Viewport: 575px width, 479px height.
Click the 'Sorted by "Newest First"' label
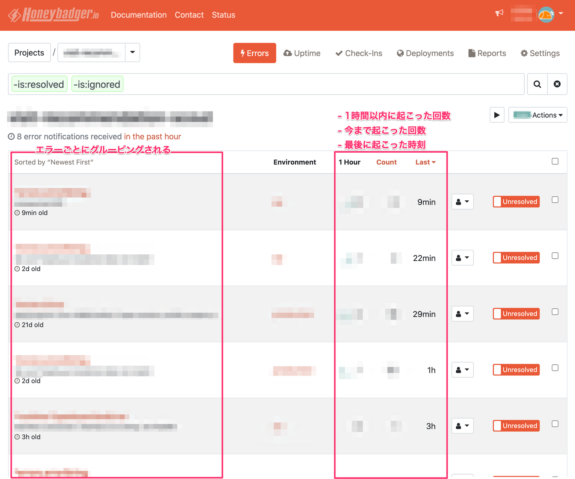click(54, 162)
